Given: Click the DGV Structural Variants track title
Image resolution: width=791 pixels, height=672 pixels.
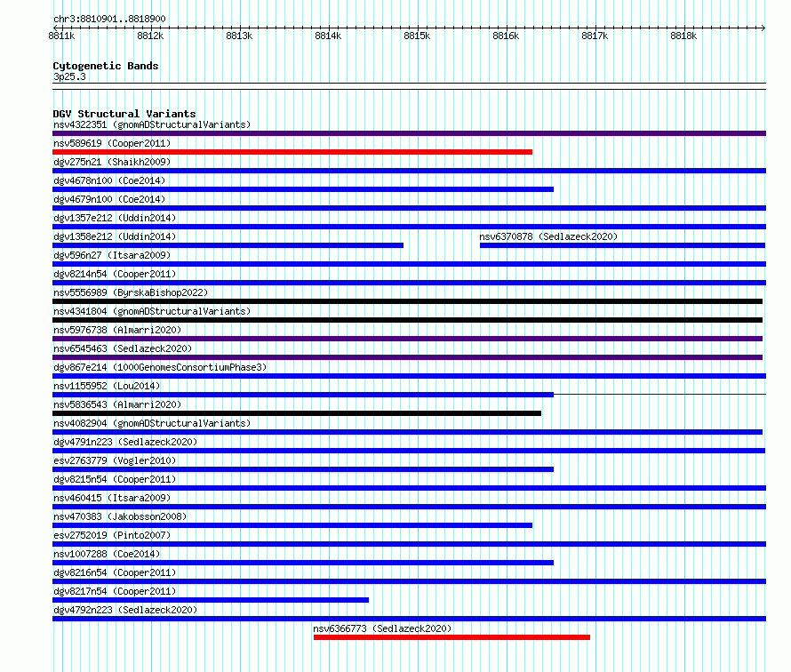Looking at the screenshot, I should pos(124,114).
